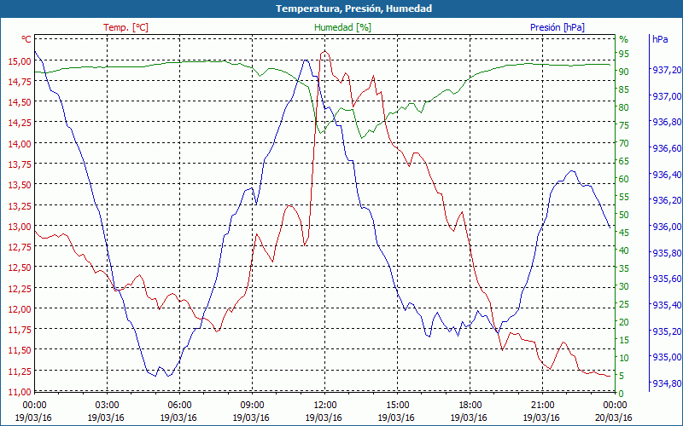Click the humidity axis value '75'
Viewport: 683px width, 426px height.
(624, 125)
